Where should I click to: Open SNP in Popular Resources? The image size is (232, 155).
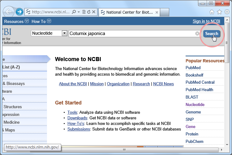[190, 119]
